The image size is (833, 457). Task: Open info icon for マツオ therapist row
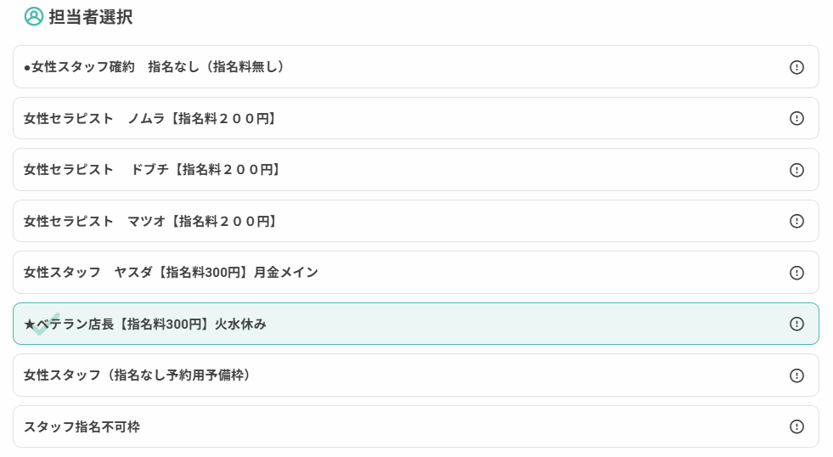796,221
